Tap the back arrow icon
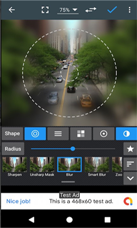137x228 pixels. tap(12, 10)
